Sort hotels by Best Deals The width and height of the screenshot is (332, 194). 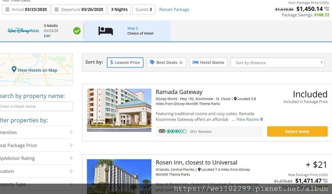(166, 63)
